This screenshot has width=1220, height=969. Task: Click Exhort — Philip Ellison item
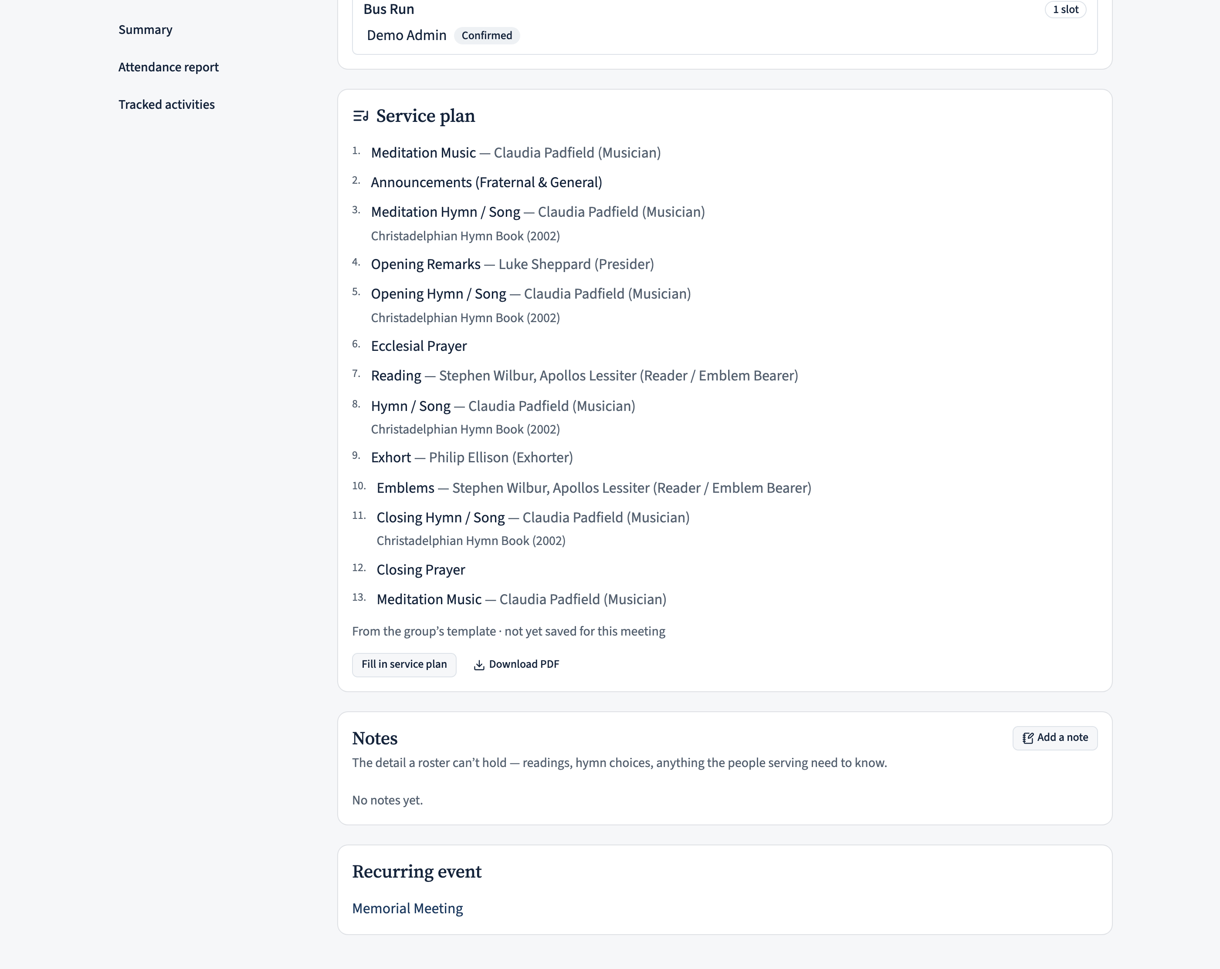[472, 458]
